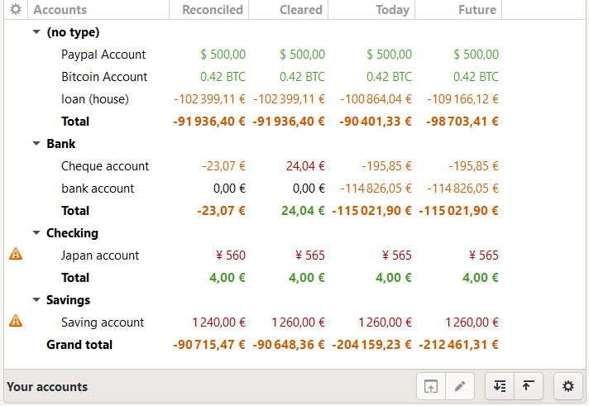
Task: Click the Bank Total Future value -115 021,90 €
Action: (x=458, y=211)
